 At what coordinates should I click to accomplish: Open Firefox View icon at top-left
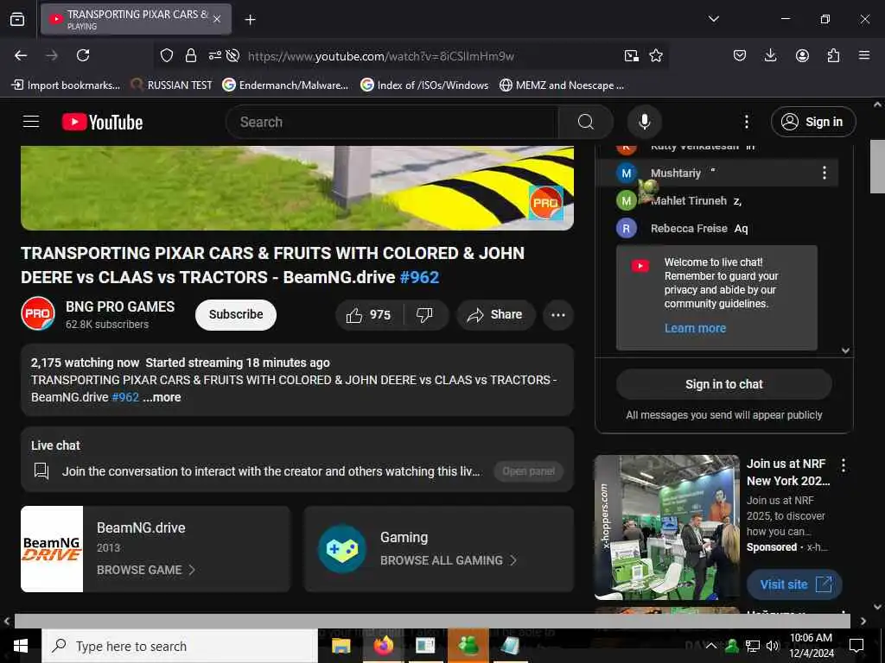tap(17, 20)
